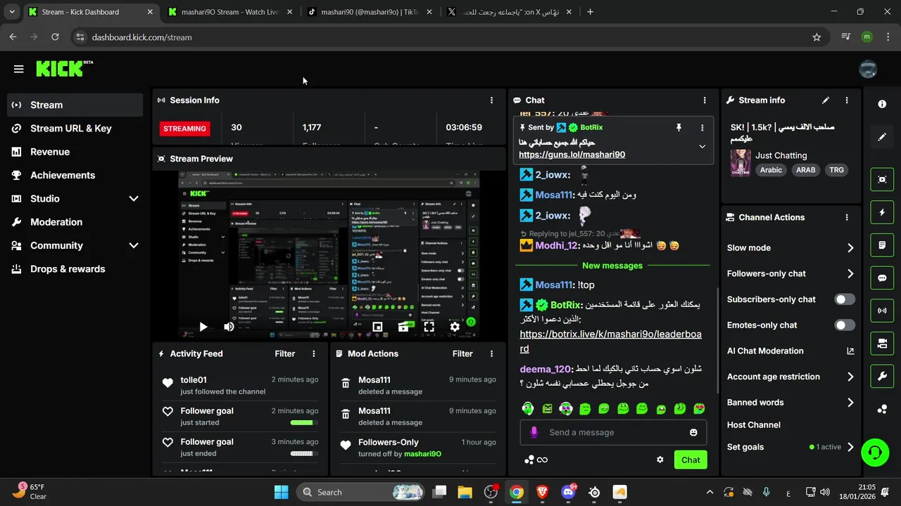Viewport: 901px width, 506px height.
Task: Switch to the TikTok browser tab
Action: pyautogui.click(x=370, y=12)
